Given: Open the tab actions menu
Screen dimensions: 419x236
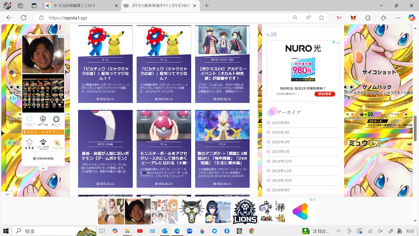Looking at the screenshot, I should 34,6.
